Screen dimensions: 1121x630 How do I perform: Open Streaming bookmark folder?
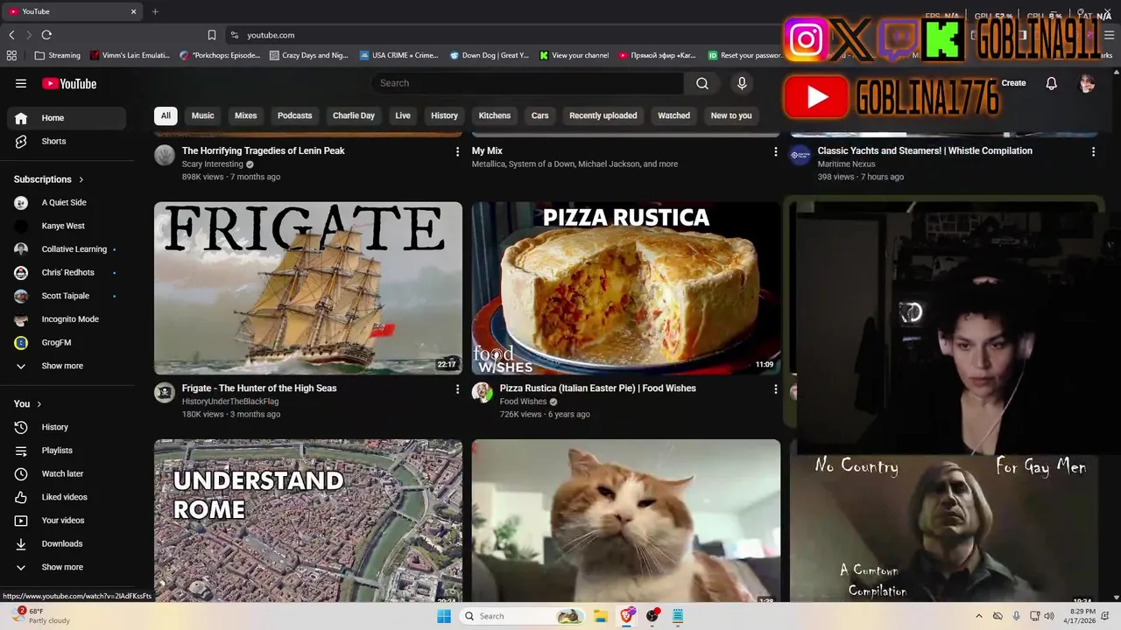[58, 55]
